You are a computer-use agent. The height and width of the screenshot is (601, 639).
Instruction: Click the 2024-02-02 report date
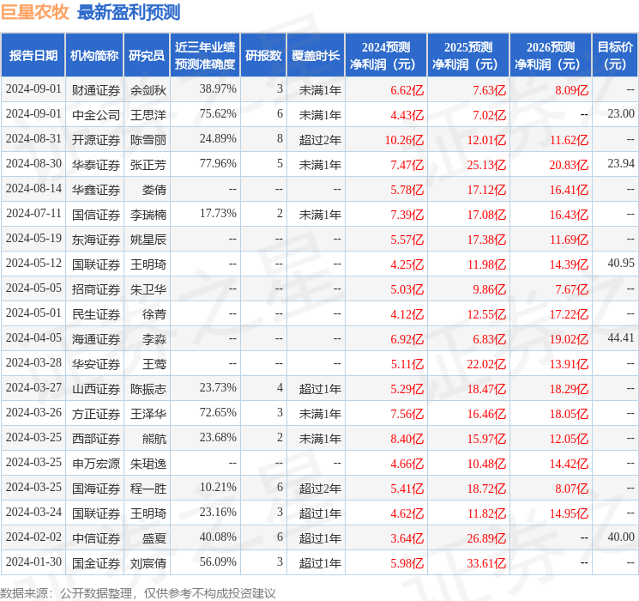33,537
